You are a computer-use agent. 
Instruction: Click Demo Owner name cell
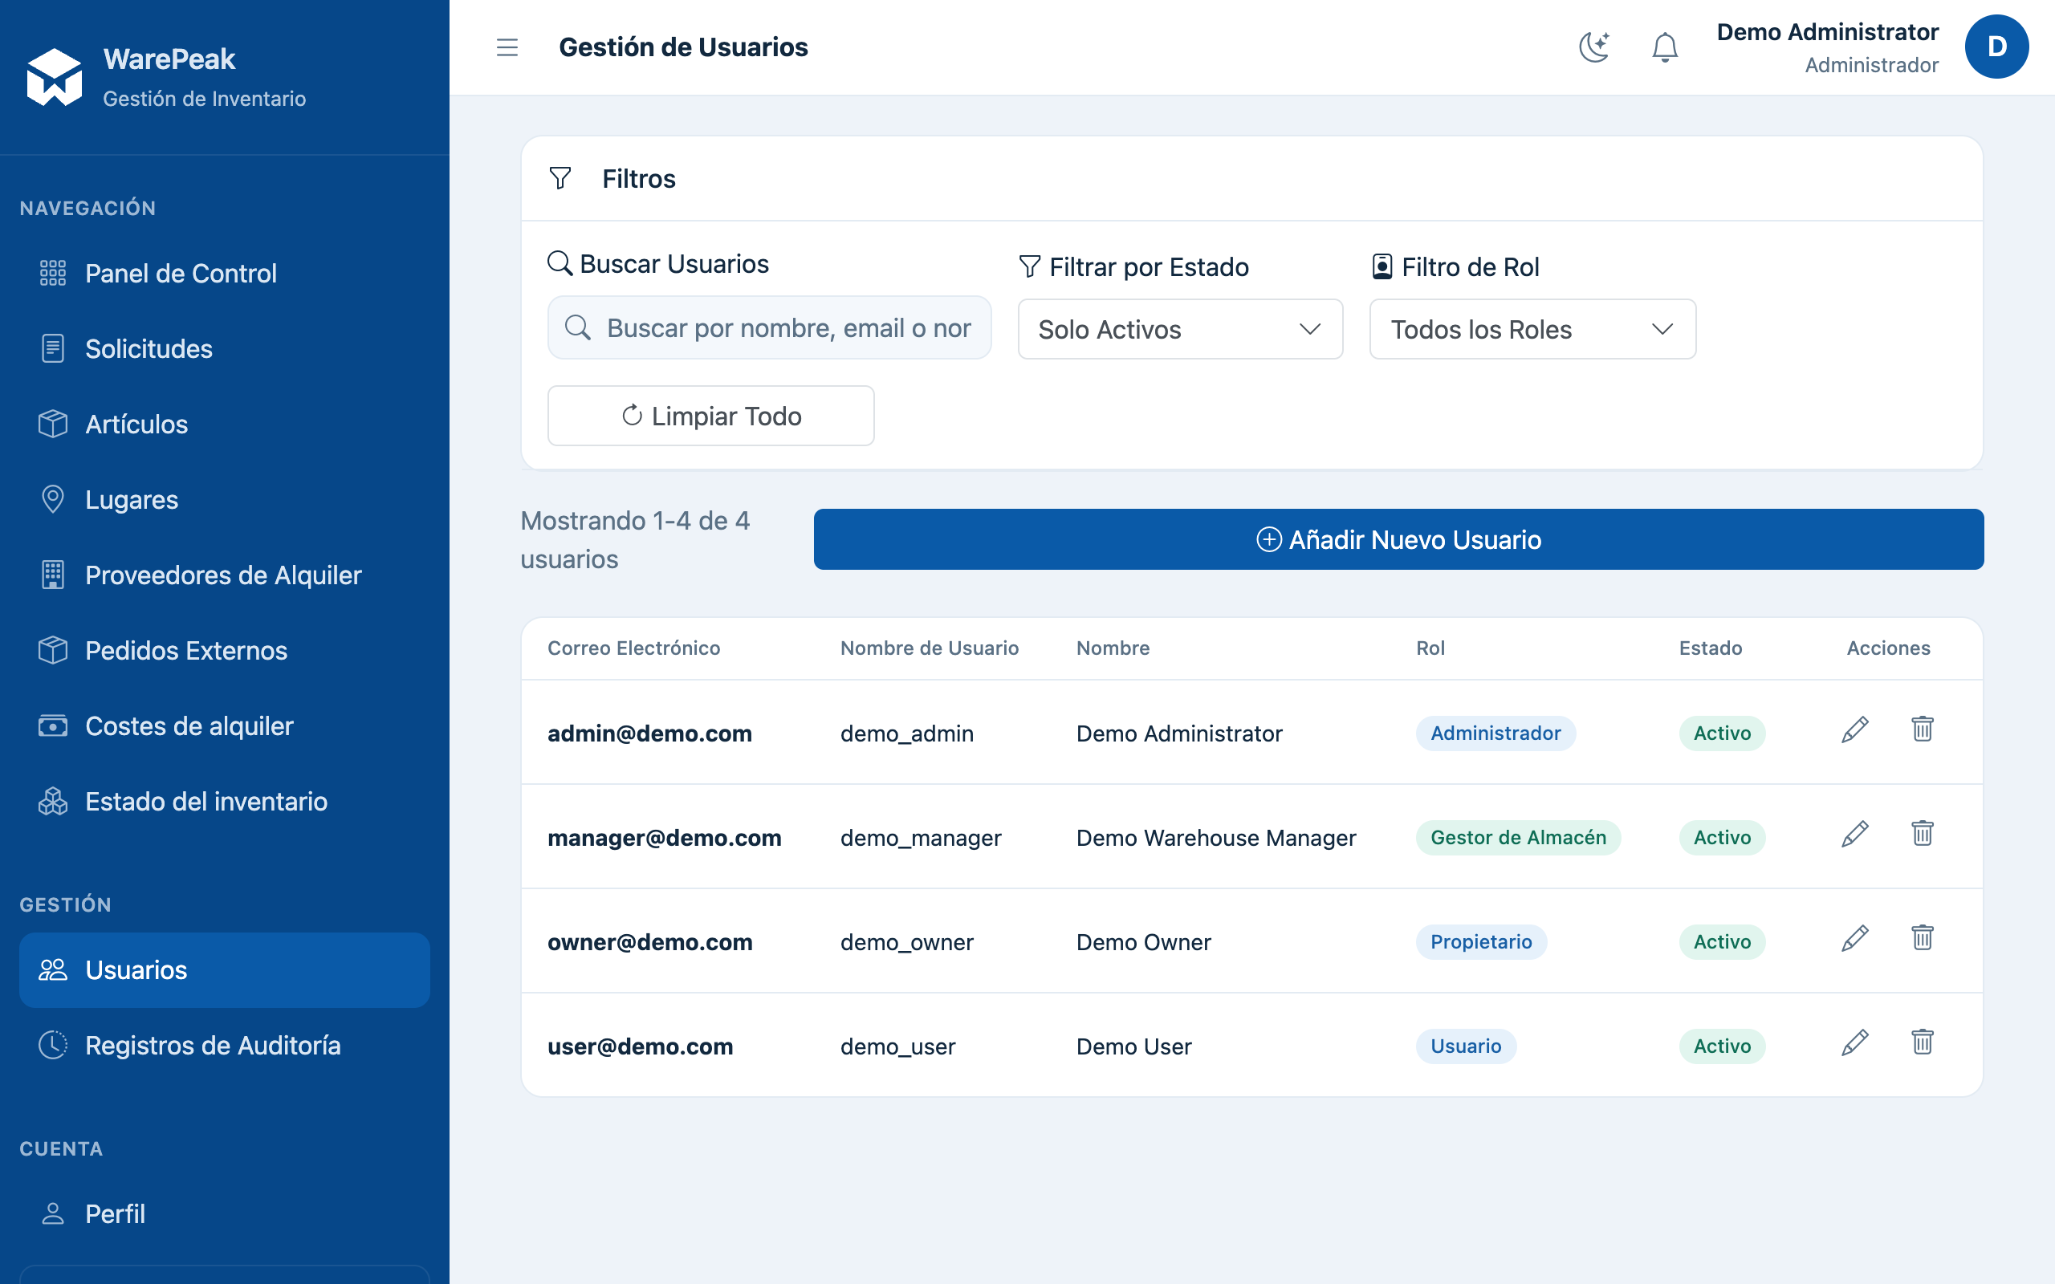(x=1143, y=943)
